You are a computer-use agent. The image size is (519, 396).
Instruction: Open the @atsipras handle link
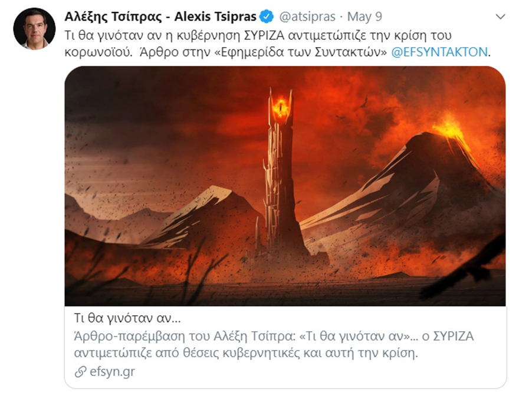[x=307, y=16]
